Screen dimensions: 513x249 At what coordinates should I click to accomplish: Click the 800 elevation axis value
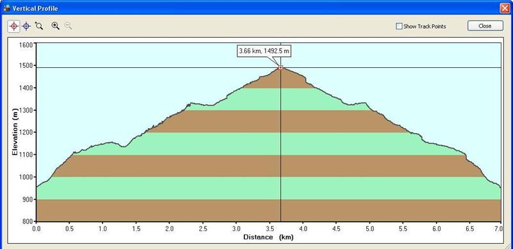(28, 221)
